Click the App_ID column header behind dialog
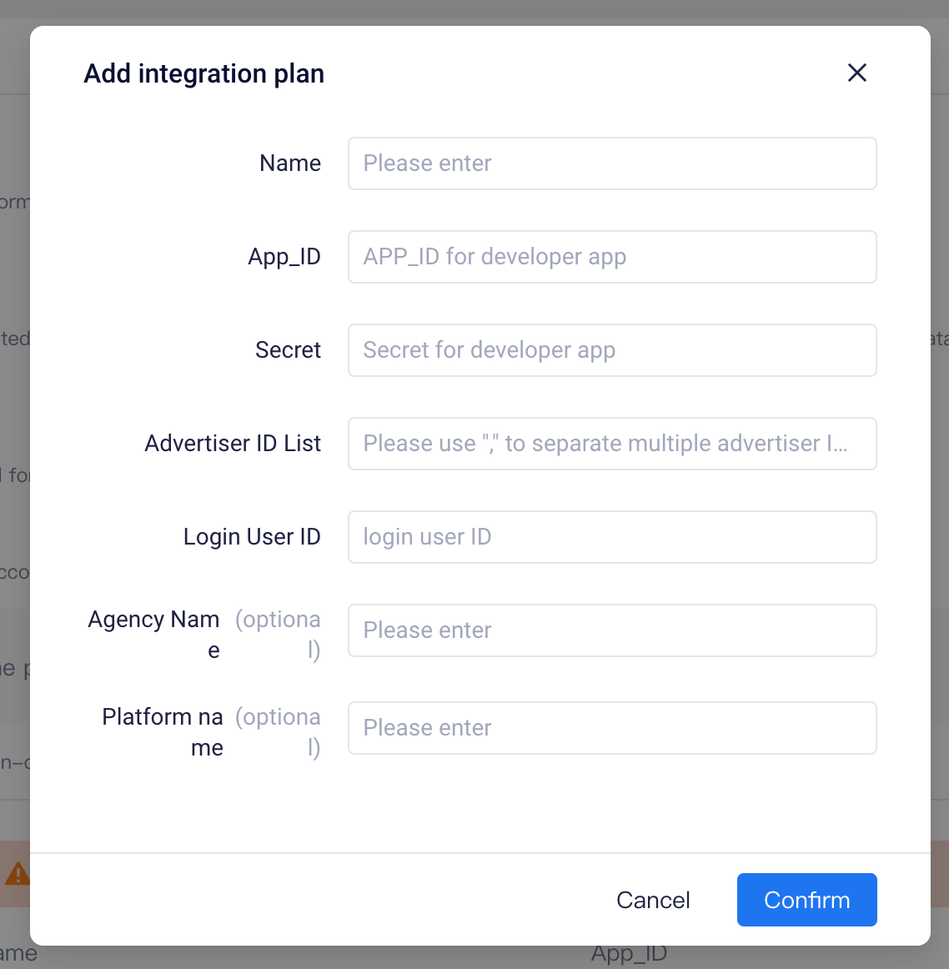This screenshot has width=949, height=969. (x=630, y=953)
